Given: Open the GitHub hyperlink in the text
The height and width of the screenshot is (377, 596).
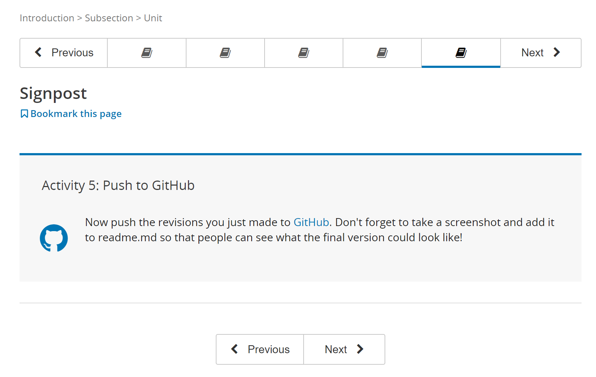Looking at the screenshot, I should [311, 222].
